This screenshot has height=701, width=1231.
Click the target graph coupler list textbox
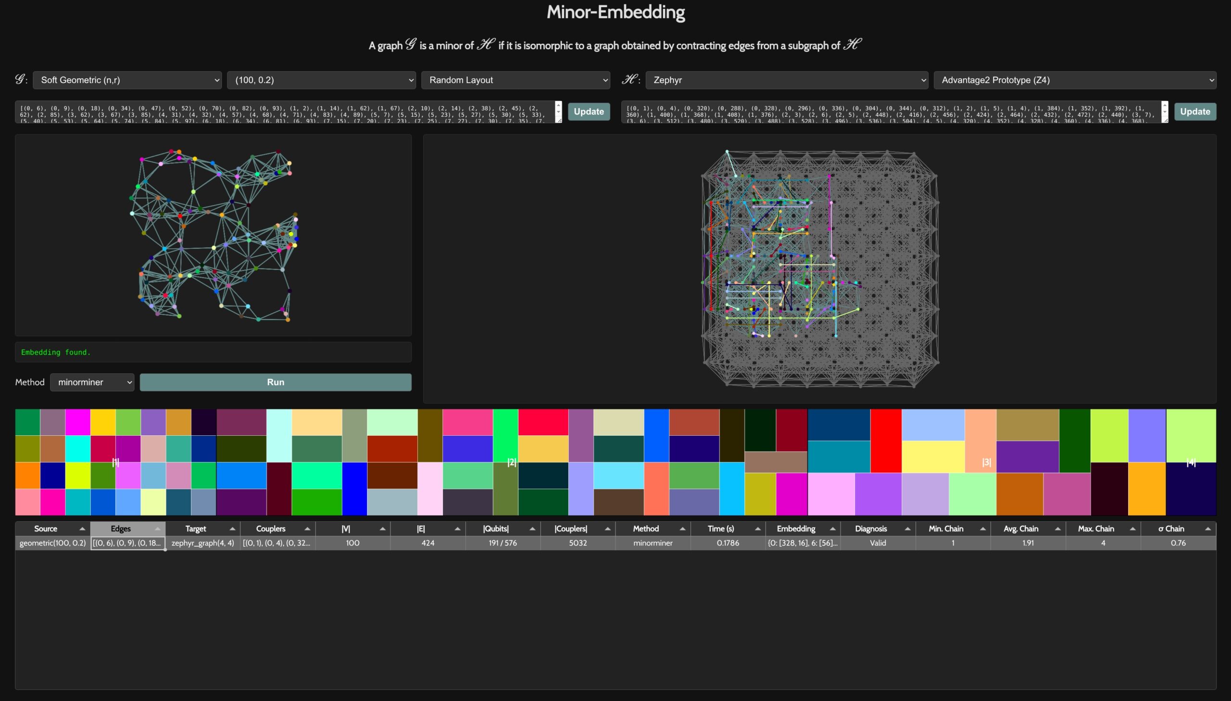894,111
